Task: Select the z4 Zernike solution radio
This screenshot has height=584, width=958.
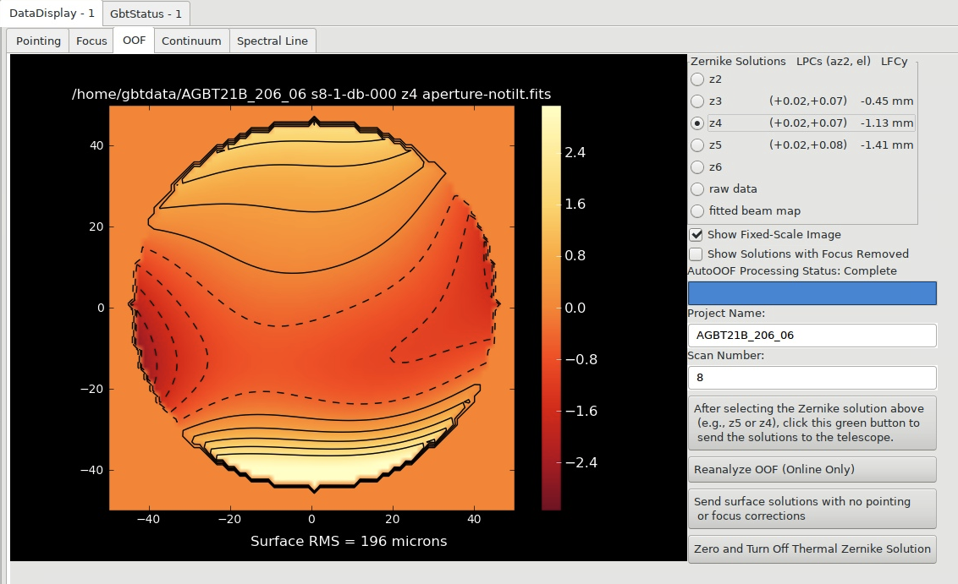Action: click(x=697, y=123)
